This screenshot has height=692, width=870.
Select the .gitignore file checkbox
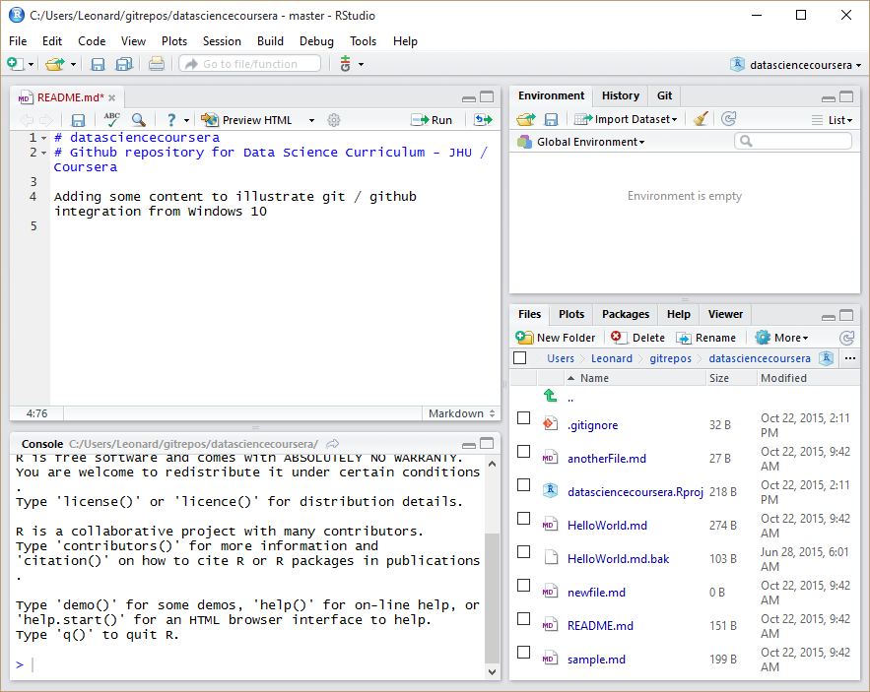pos(524,418)
